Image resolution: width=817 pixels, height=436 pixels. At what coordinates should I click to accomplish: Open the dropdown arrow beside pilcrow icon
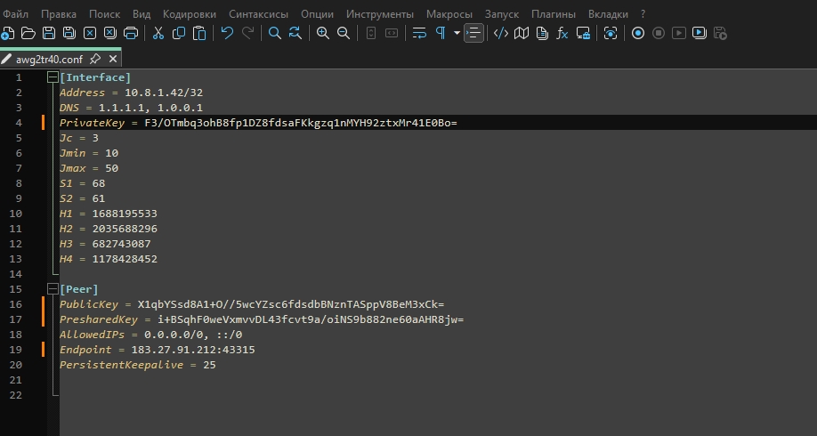tap(457, 34)
